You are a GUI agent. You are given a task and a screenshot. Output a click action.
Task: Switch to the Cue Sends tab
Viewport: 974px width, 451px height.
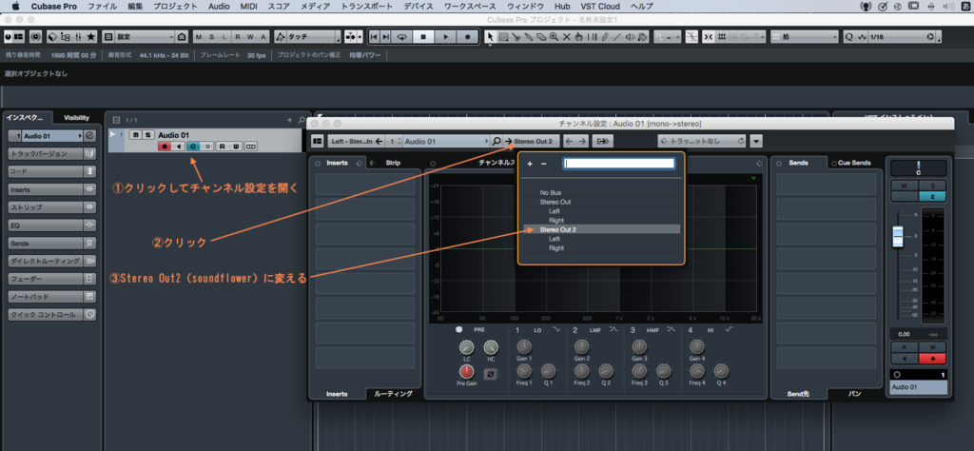(851, 163)
